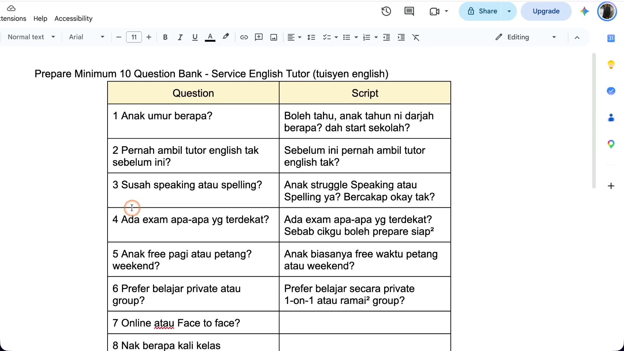The width and height of the screenshot is (624, 351).
Task: Open the text color picker
Action: [x=210, y=37]
